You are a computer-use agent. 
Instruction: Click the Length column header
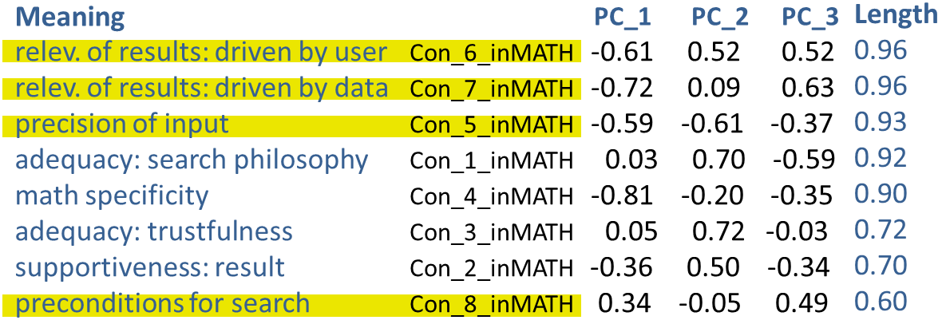coord(897,14)
